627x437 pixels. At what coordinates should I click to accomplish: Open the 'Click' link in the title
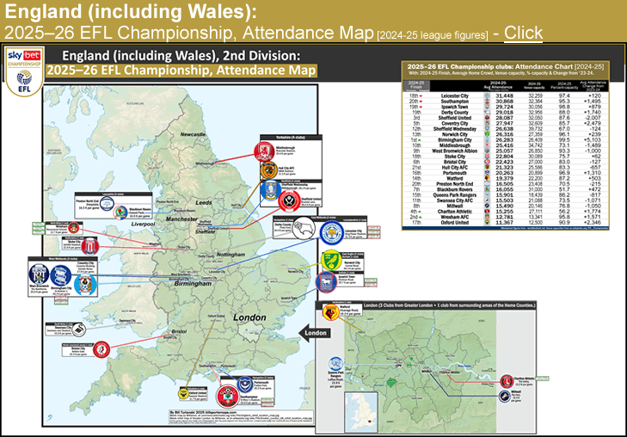tap(523, 33)
